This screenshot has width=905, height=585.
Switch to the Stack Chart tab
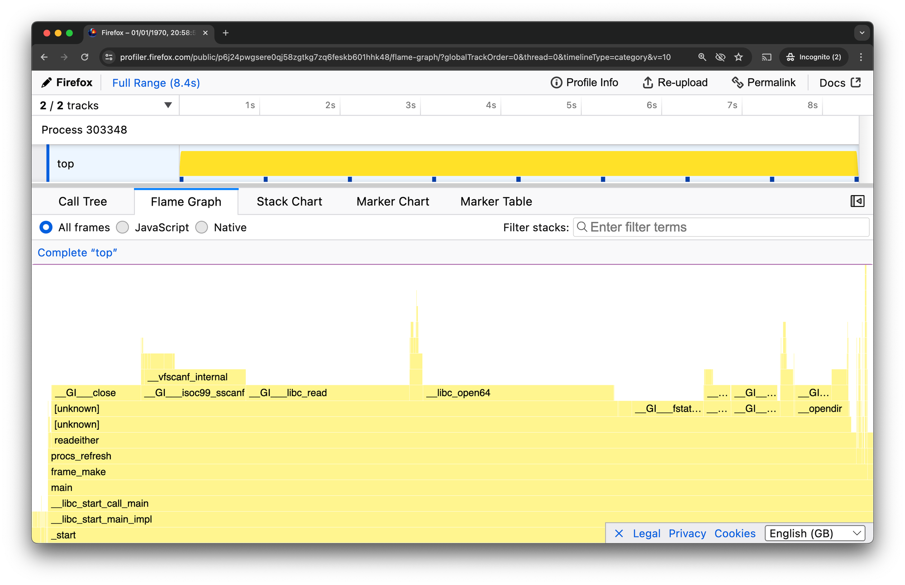coord(289,201)
